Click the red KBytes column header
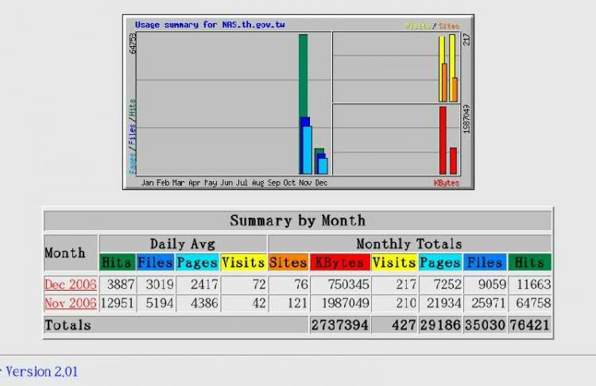 pos(340,262)
